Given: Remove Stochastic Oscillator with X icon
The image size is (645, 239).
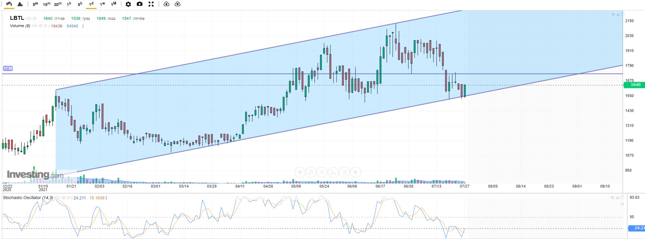Looking at the screenshot, I should click(69, 198).
